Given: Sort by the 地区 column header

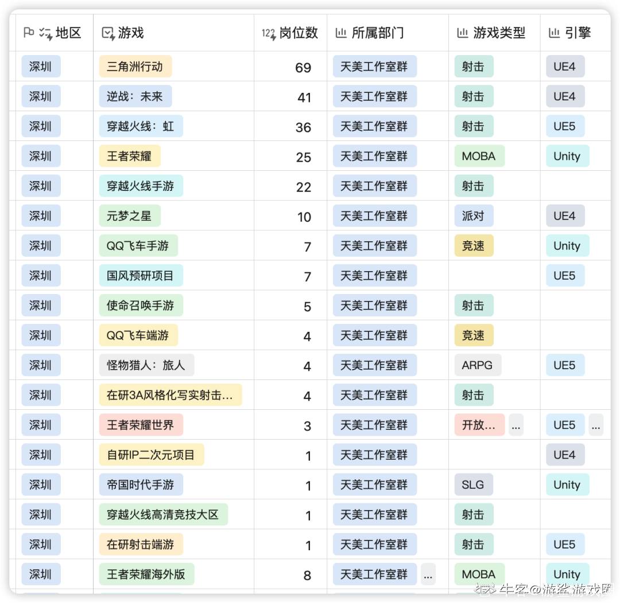Looking at the screenshot, I should [x=55, y=33].
